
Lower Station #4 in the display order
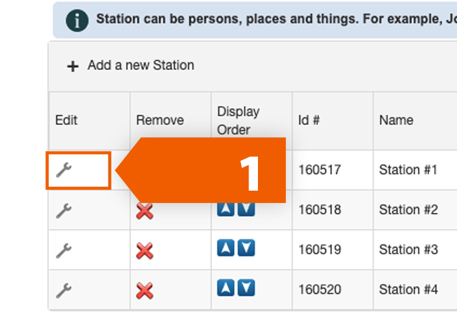246,288
